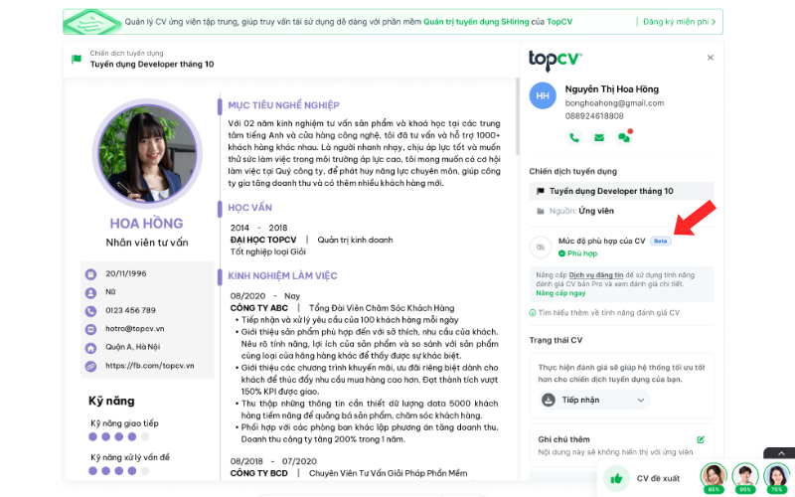Toggle the crossed-eye CV match visibility icon
795x497 pixels.
click(540, 247)
